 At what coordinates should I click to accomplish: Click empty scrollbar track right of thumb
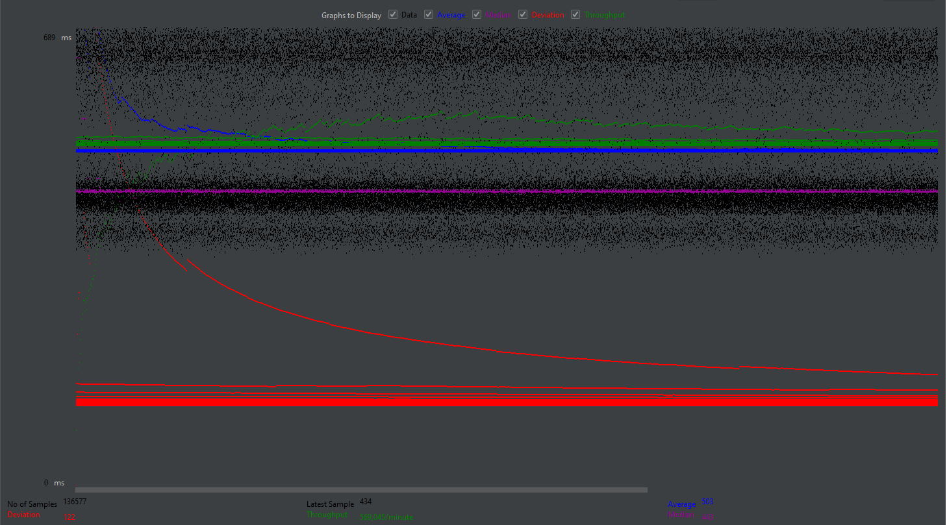[x=779, y=490]
